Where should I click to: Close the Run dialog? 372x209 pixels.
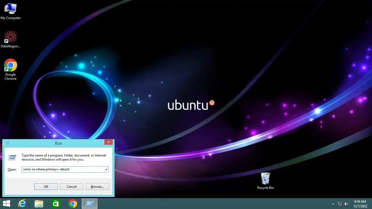click(108, 142)
